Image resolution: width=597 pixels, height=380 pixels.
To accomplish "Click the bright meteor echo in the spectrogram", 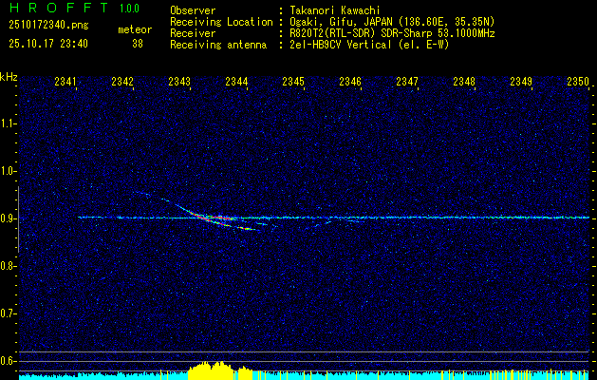I will (220, 218).
